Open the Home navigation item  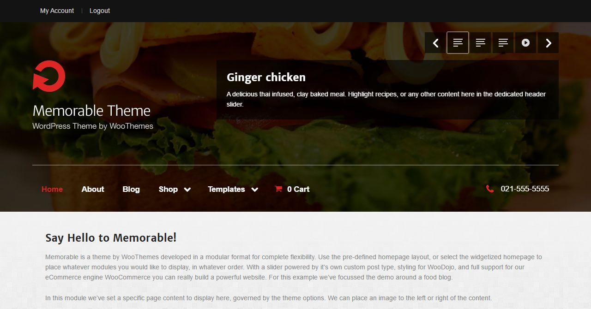coord(52,189)
